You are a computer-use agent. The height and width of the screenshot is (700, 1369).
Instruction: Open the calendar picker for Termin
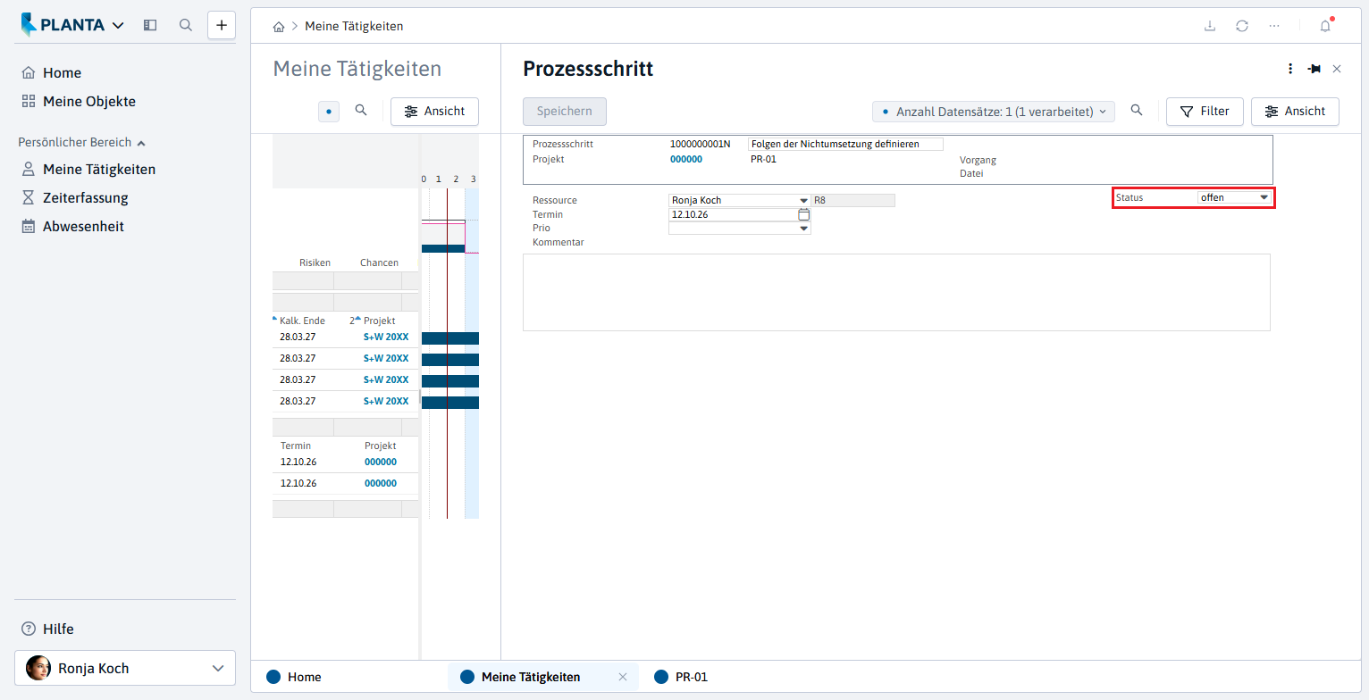click(x=803, y=215)
